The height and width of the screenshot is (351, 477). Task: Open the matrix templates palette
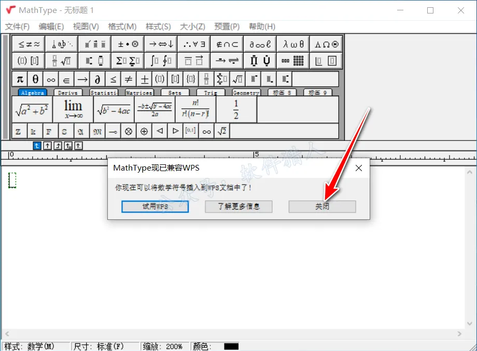pos(293,61)
